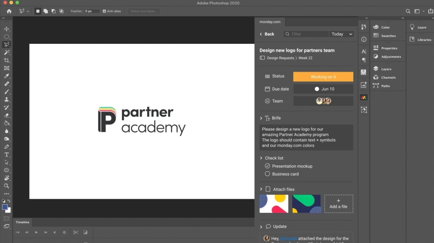Viewport: 434px width, 243px height.
Task: Click the Timeline play button
Action: [36, 233]
